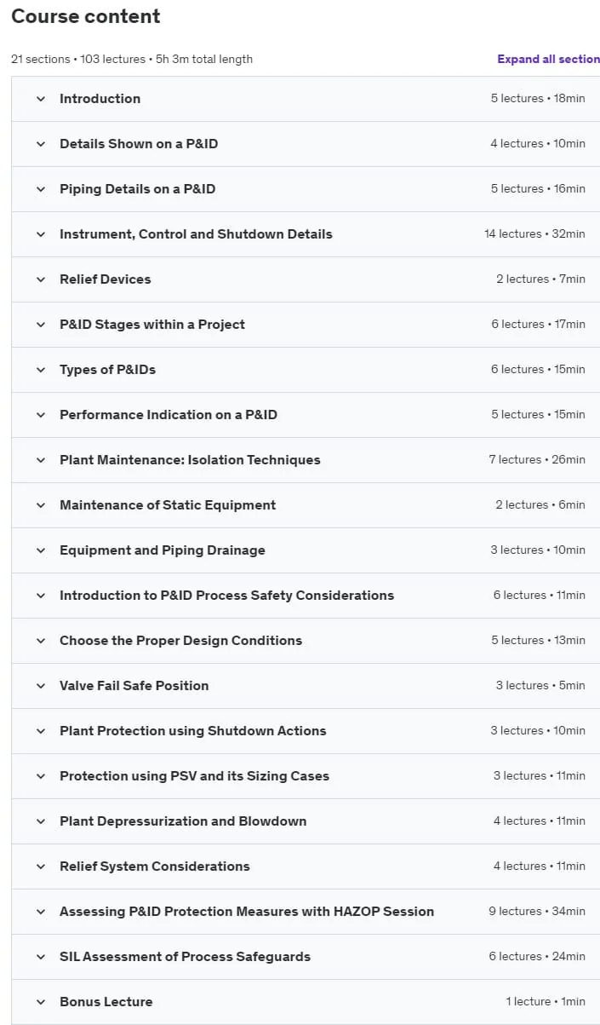Expand Instrument, Control and Shutdown Details chevron
This screenshot has width=600, height=1025.
[x=40, y=234]
